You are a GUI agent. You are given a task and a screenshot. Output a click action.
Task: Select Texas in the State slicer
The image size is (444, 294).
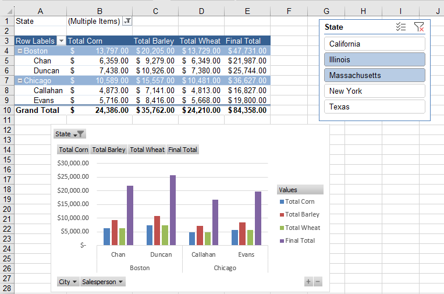pos(374,107)
